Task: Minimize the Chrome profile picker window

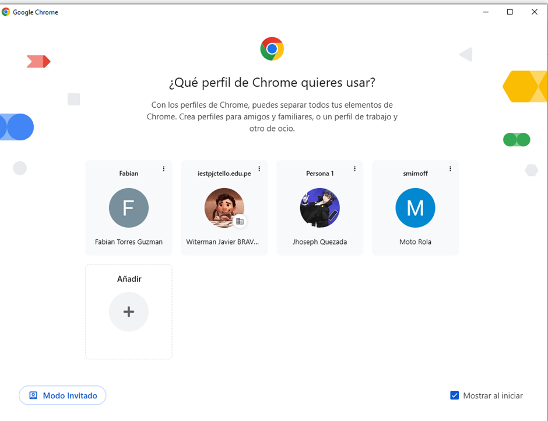Action: coord(485,12)
